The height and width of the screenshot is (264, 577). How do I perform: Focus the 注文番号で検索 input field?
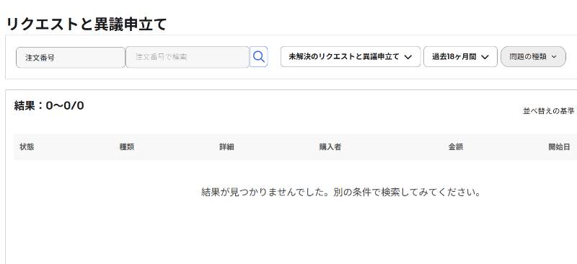[188, 57]
